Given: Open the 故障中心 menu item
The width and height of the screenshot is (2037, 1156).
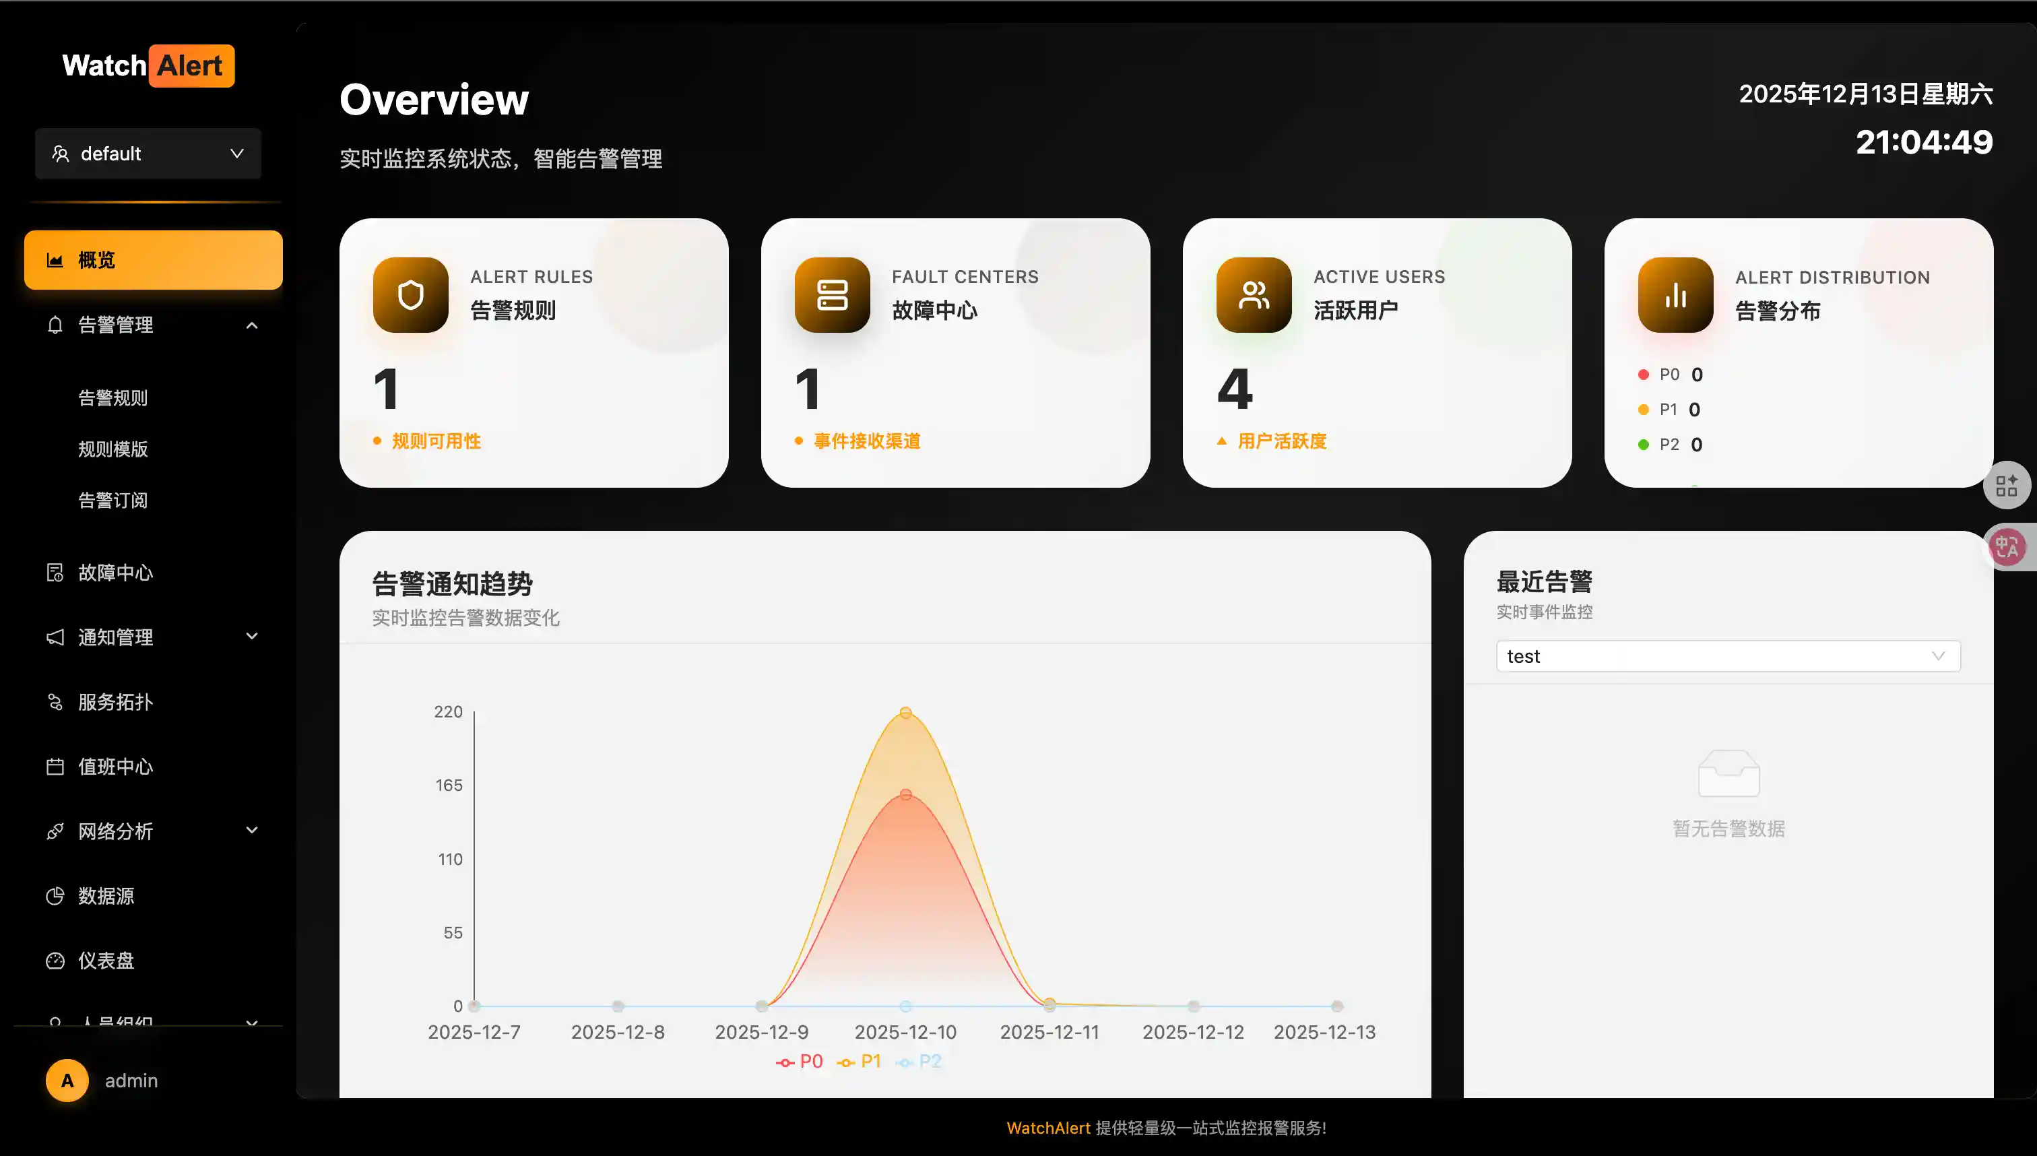Looking at the screenshot, I should tap(116, 573).
